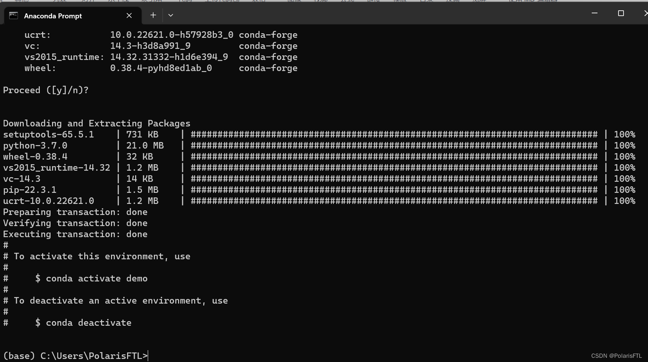Maximize the Anaconda Prompt window
The height and width of the screenshot is (362, 648).
[620, 13]
